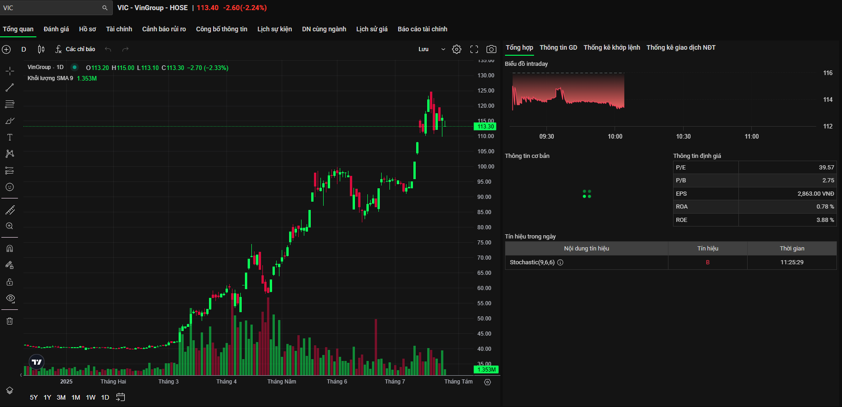Viewport: 842px width, 407px height.
Task: Click the Stochastic(9,6,6) signal row
Action: (671, 262)
